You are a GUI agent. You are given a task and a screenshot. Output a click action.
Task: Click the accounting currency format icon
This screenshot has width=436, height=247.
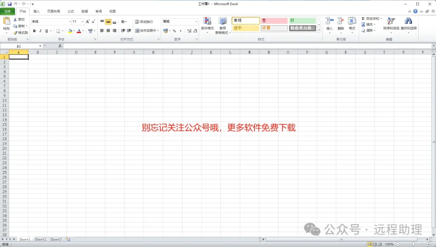[166, 31]
